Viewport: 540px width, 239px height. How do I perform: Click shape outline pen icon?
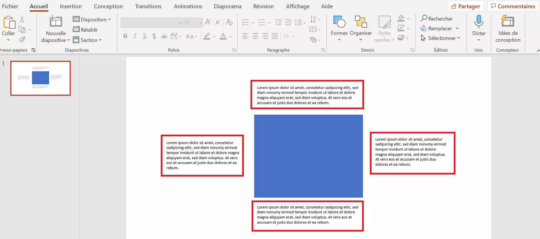pyautogui.click(x=401, y=28)
